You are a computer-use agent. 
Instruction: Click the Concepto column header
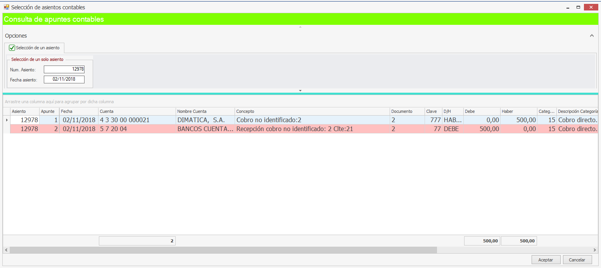pyautogui.click(x=312, y=111)
